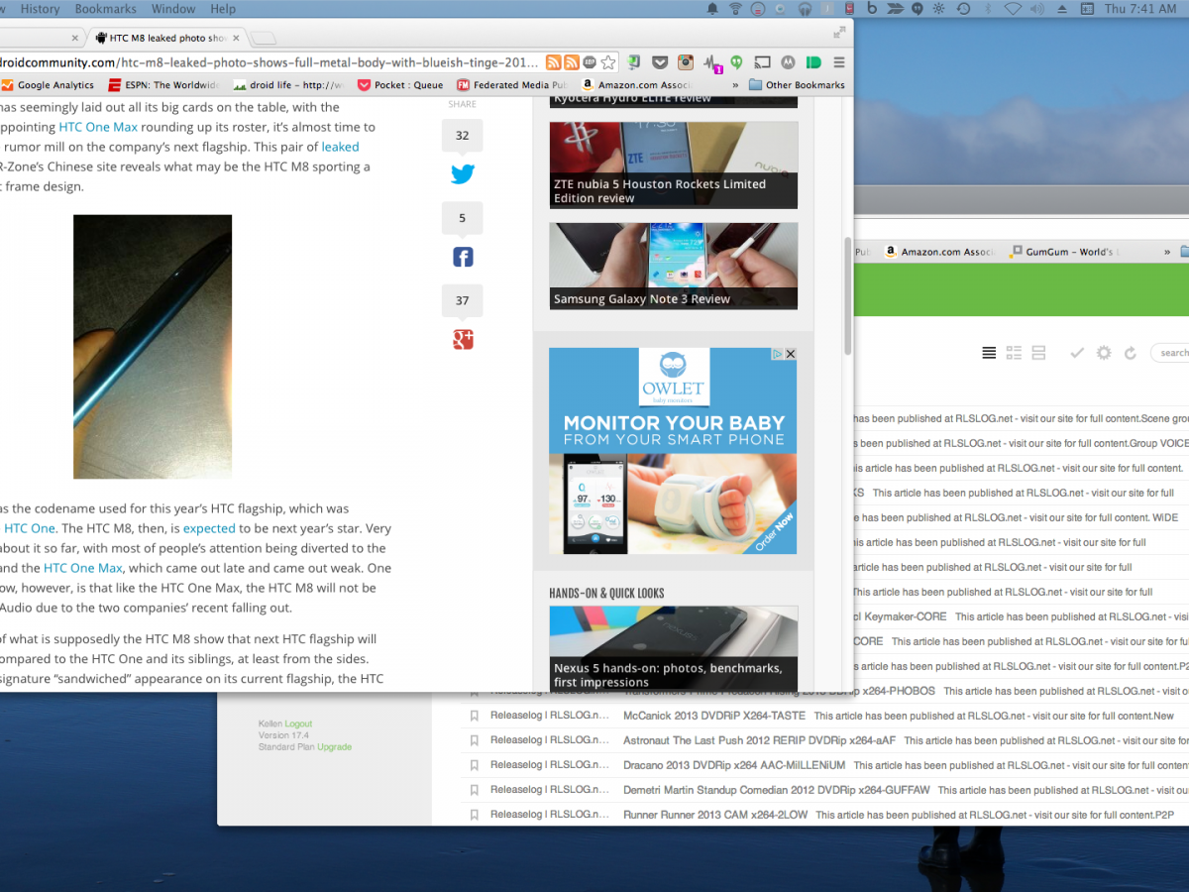This screenshot has width=1189, height=892.
Task: Share the article on Facebook
Action: point(463,258)
